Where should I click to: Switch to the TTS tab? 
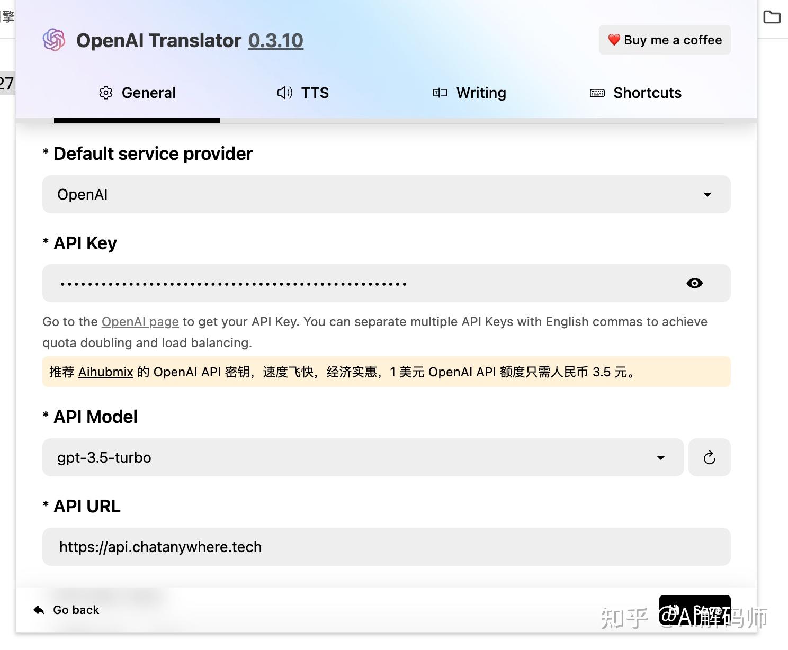(x=303, y=93)
